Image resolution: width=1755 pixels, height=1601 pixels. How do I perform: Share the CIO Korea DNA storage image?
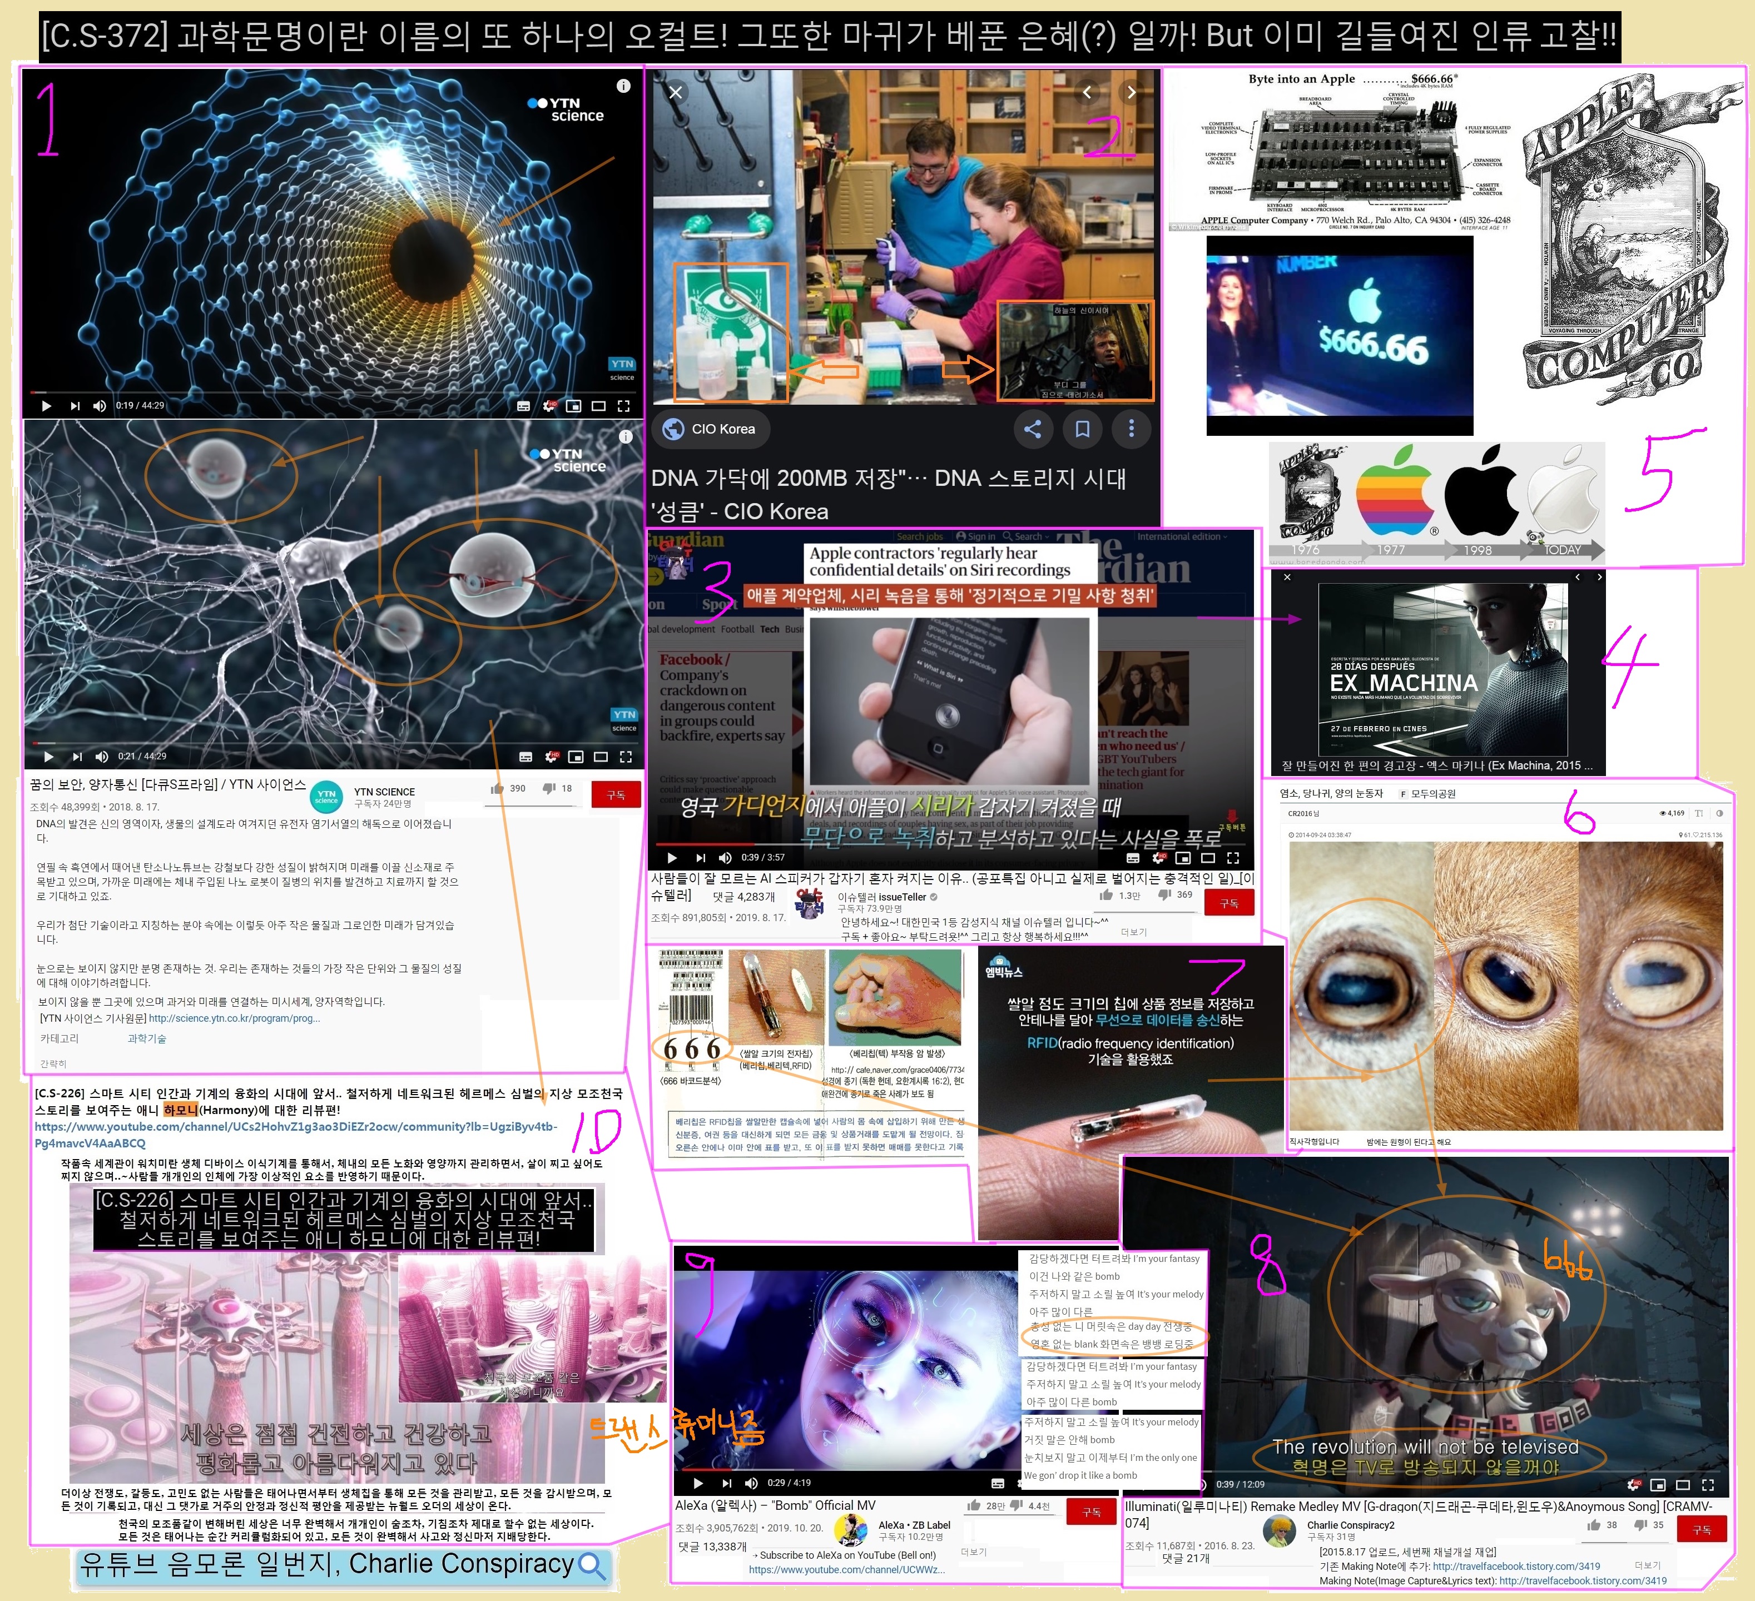pyautogui.click(x=1033, y=429)
